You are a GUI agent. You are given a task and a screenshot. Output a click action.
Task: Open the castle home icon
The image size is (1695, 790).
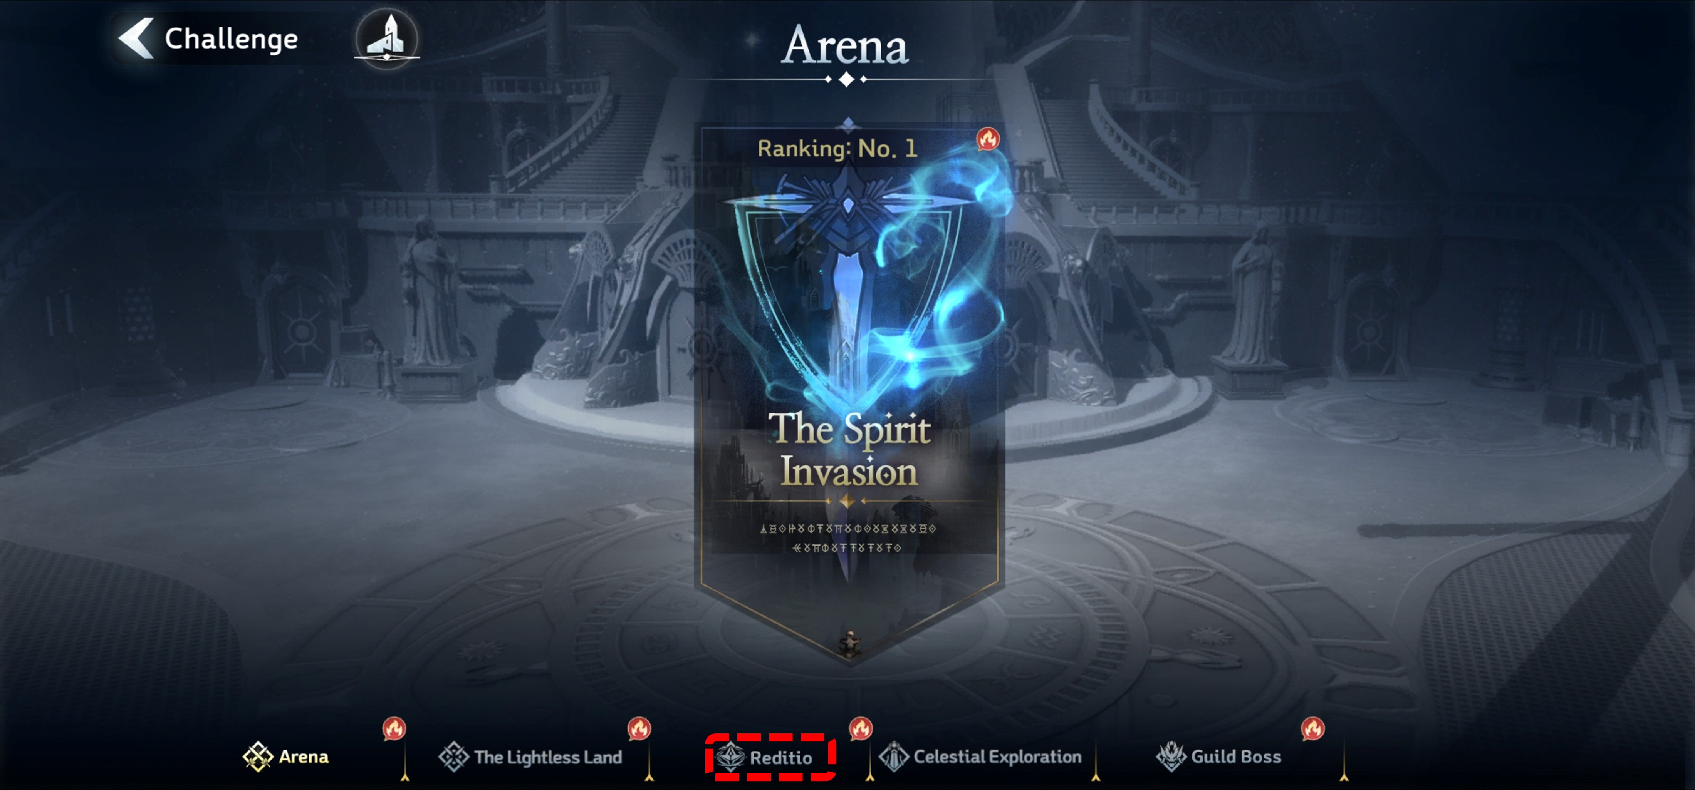tap(387, 38)
